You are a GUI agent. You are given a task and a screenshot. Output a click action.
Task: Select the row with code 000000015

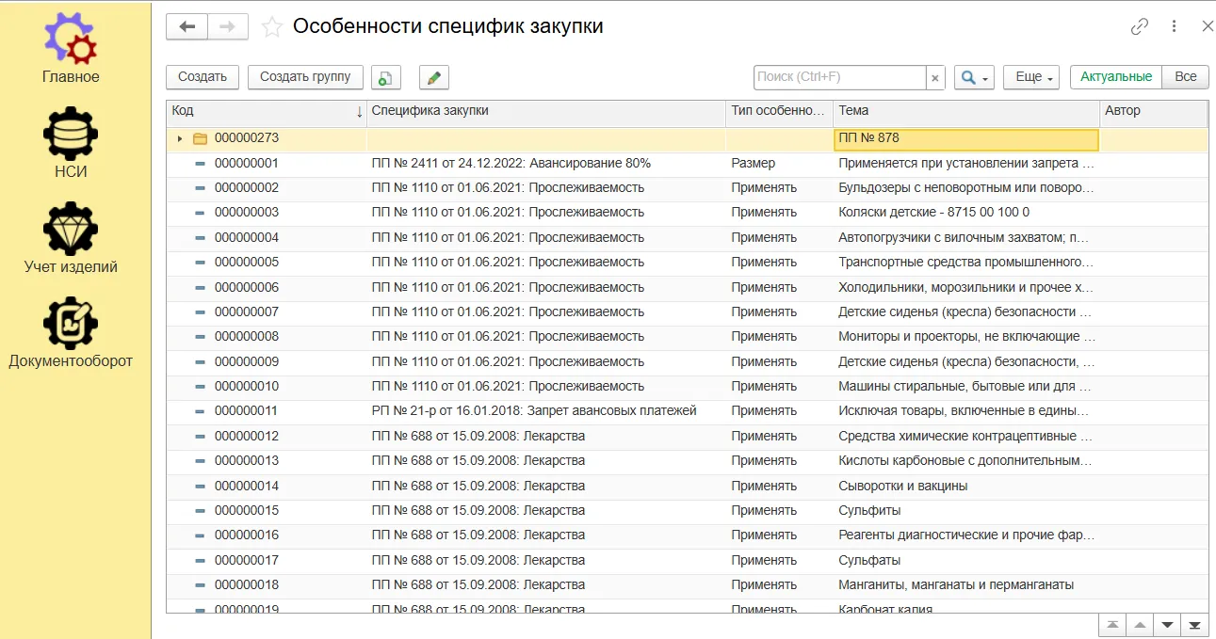(x=687, y=511)
